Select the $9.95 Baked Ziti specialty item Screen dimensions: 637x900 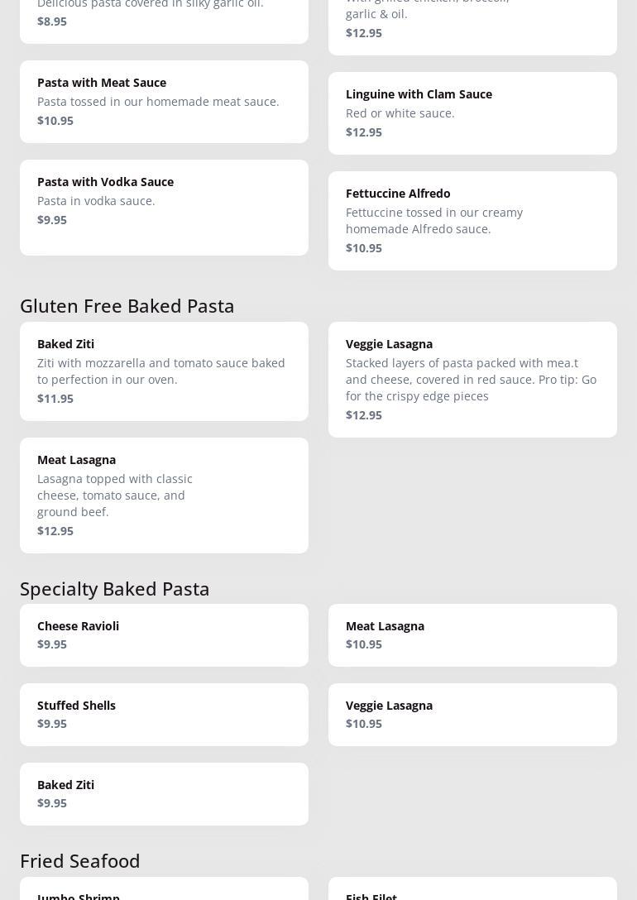point(164,793)
